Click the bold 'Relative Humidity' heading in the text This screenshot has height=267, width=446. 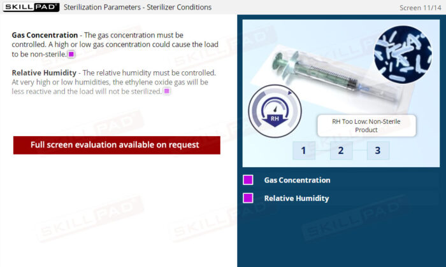tap(44, 73)
